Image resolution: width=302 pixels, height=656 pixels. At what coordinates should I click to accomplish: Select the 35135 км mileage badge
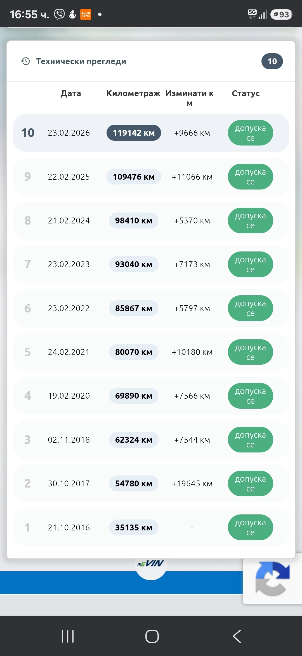coord(134,527)
